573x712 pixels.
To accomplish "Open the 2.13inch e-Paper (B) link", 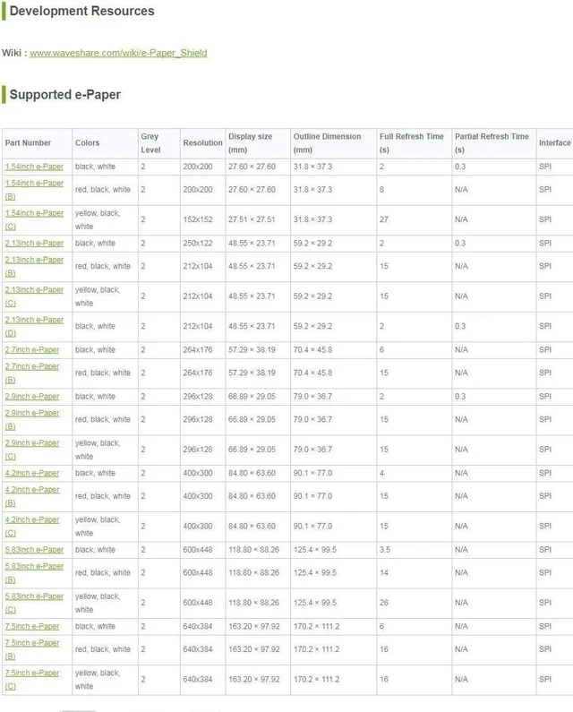I will 34,267.
